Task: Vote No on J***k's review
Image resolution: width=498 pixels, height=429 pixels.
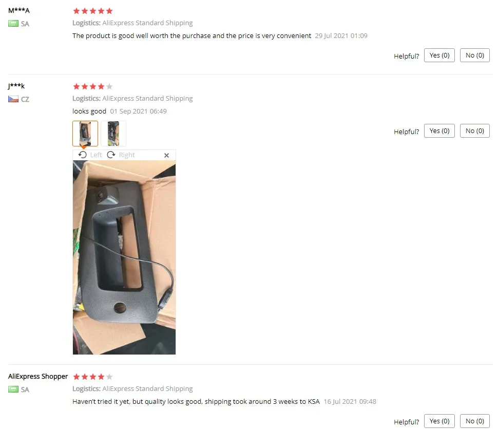Action: pyautogui.click(x=474, y=131)
